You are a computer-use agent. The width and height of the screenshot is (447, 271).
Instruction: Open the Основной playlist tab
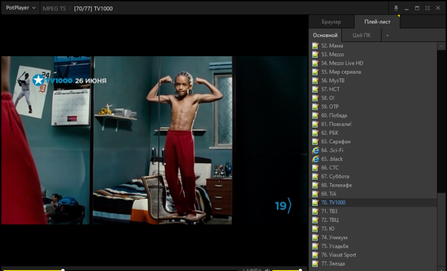(325, 35)
